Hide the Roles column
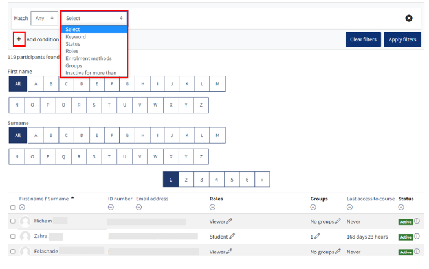This screenshot has height=269, width=429. click(212, 207)
